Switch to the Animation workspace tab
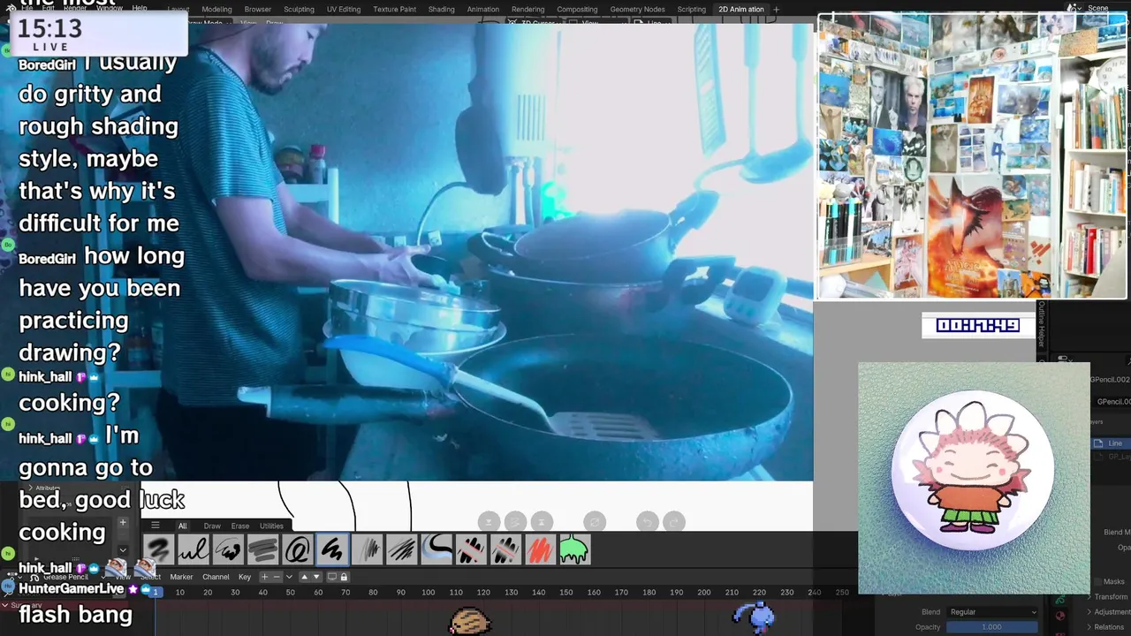This screenshot has height=636, width=1131. tap(483, 9)
